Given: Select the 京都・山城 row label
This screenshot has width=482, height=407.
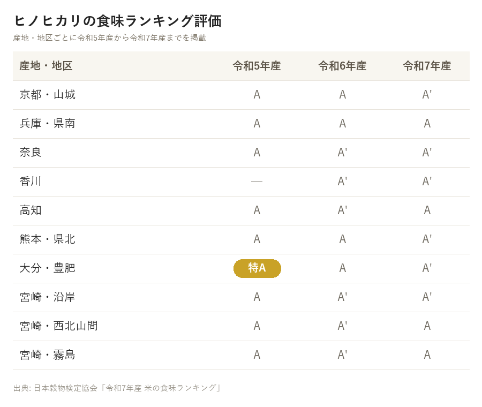Looking at the screenshot, I should [x=47, y=95].
